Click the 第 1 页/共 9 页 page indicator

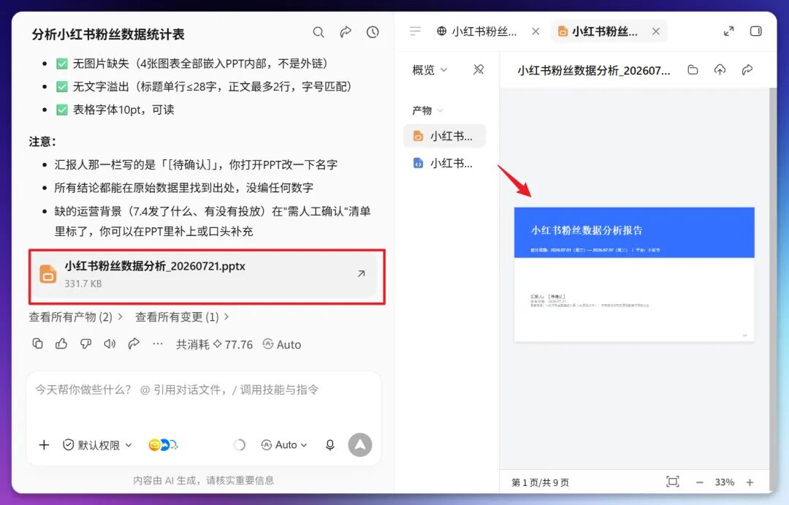point(541,482)
